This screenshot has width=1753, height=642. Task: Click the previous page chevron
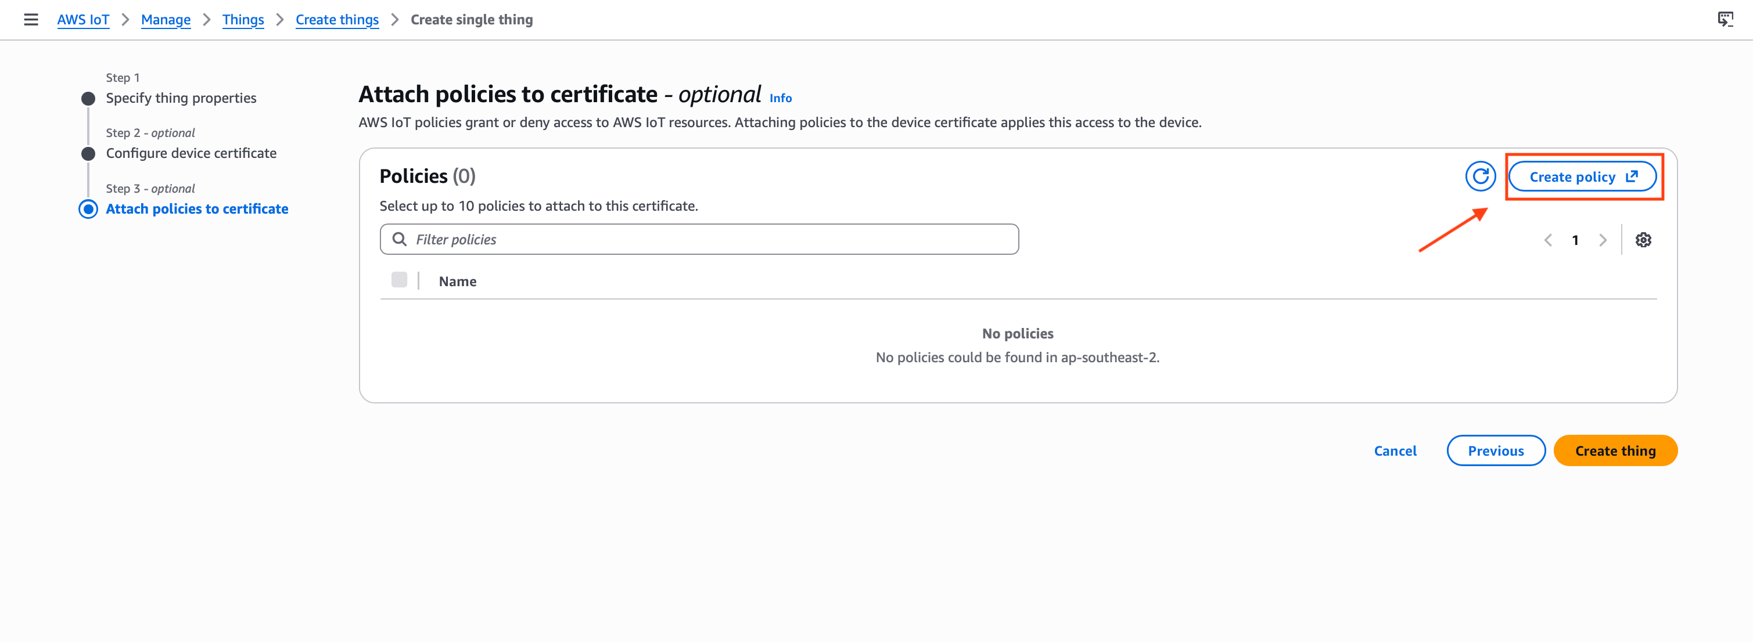point(1548,239)
